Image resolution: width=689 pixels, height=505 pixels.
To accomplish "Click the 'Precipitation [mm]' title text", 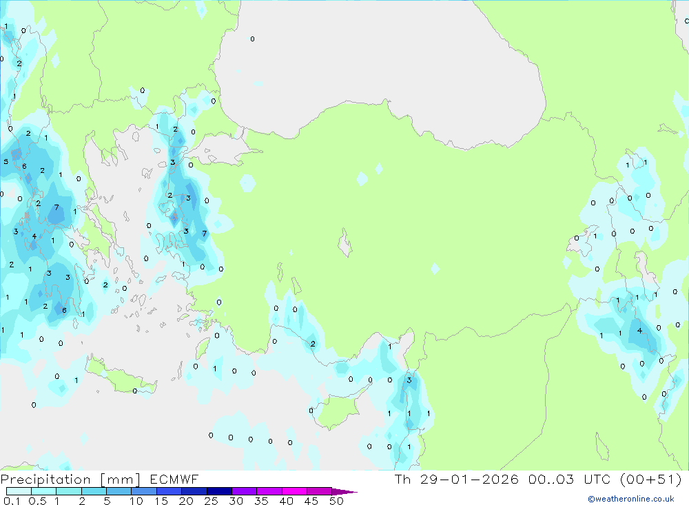I will pyautogui.click(x=70, y=479).
